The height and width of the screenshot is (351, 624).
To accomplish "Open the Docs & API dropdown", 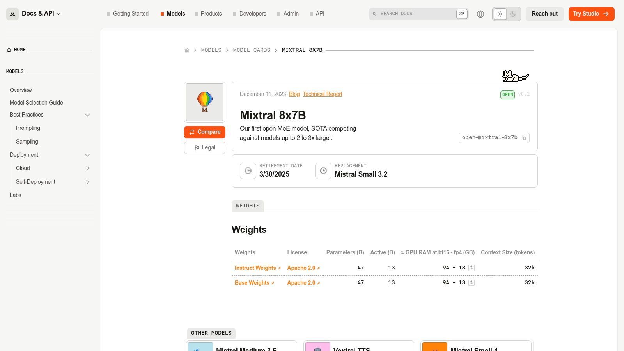I will click(x=41, y=14).
